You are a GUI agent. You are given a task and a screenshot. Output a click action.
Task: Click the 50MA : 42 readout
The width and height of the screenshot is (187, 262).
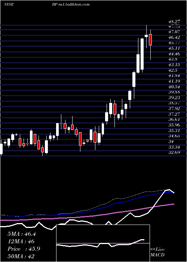click(x=21, y=256)
